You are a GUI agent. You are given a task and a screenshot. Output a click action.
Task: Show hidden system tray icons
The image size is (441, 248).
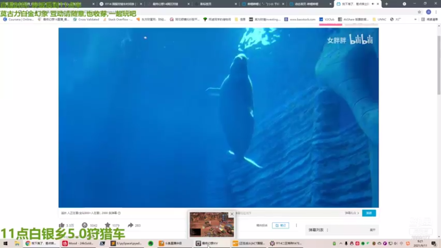[x=341, y=244]
